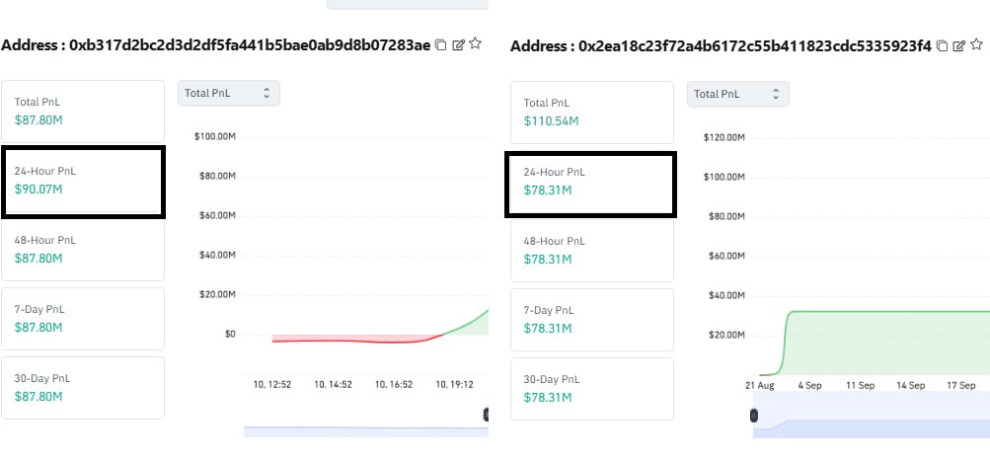Star the 0xb317d2bc address as favorite
This screenshot has width=990, height=460.
pyautogui.click(x=476, y=44)
